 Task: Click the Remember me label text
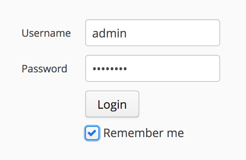pyautogui.click(x=143, y=133)
